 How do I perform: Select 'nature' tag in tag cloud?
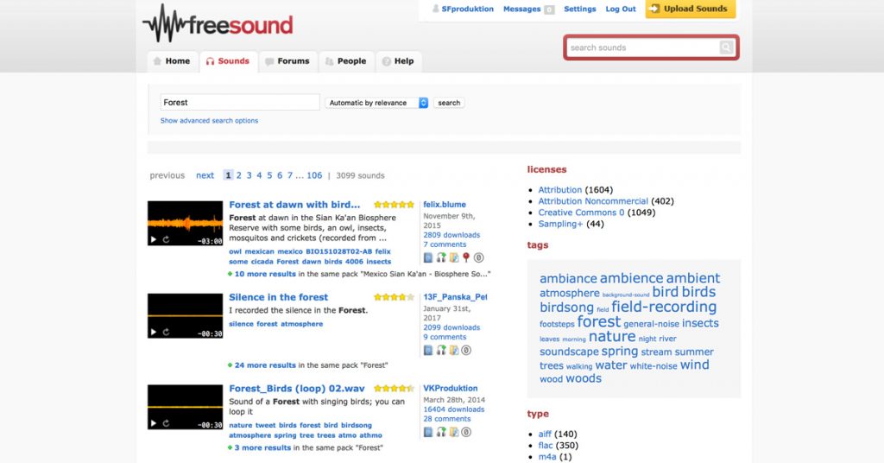tap(612, 337)
